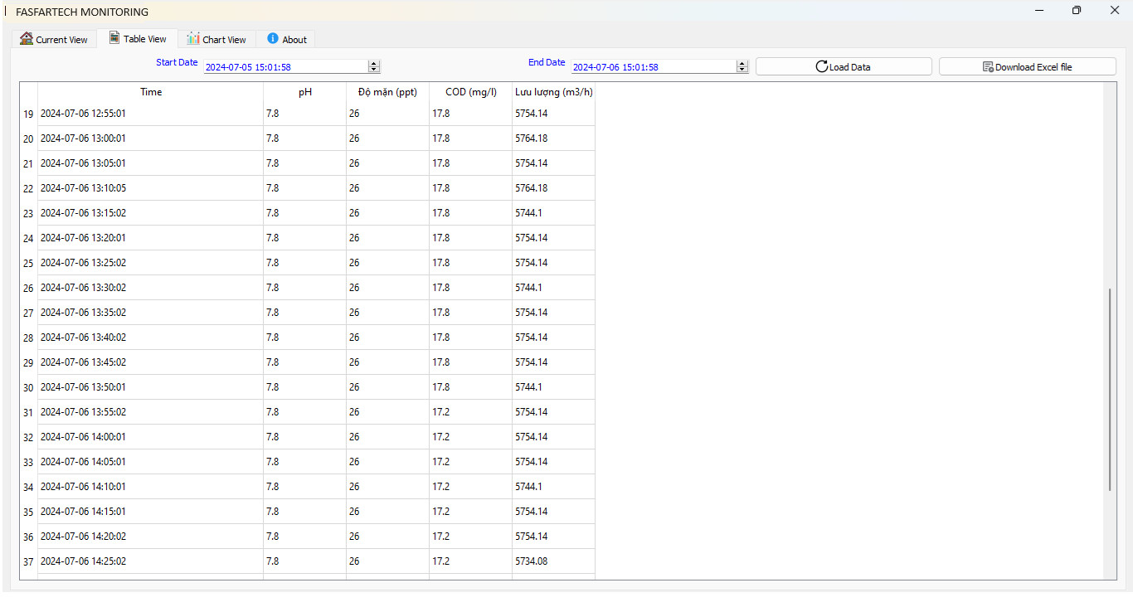The width and height of the screenshot is (1133, 612).
Task: Click the vertical scrollbar thumb of table
Action: point(1110,390)
